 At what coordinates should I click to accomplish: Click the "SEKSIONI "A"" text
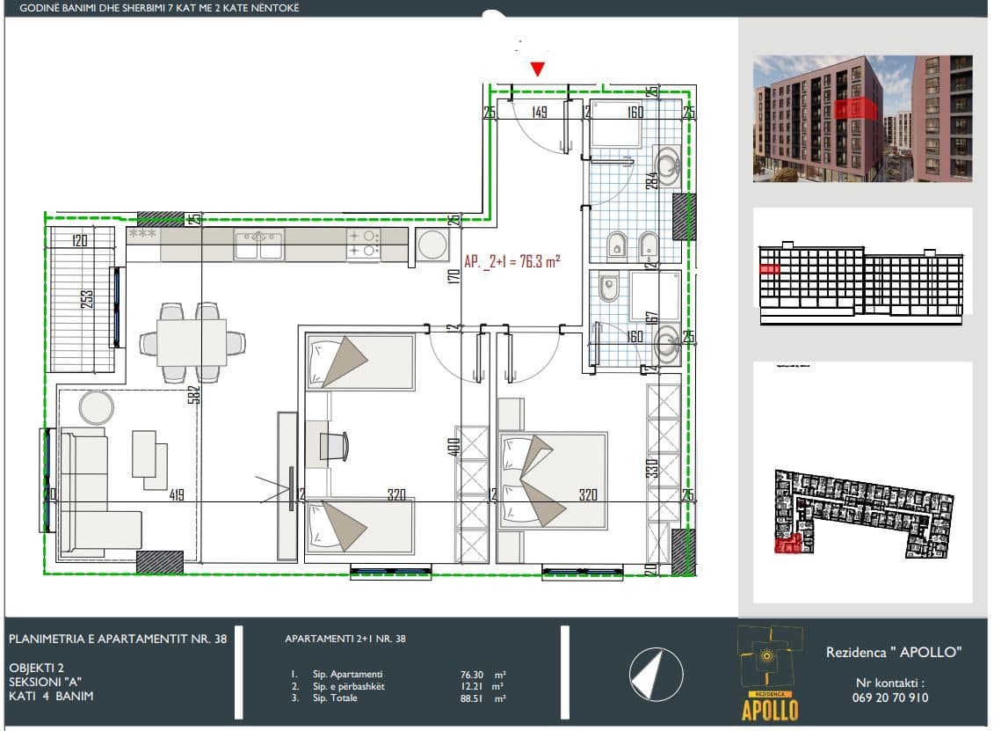46,682
